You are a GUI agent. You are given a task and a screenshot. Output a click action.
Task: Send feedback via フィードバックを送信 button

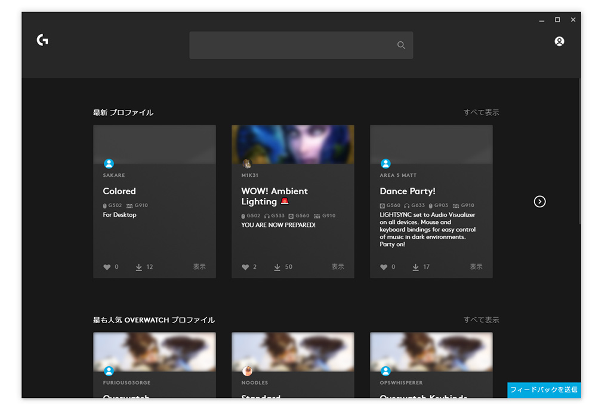pyautogui.click(x=544, y=389)
